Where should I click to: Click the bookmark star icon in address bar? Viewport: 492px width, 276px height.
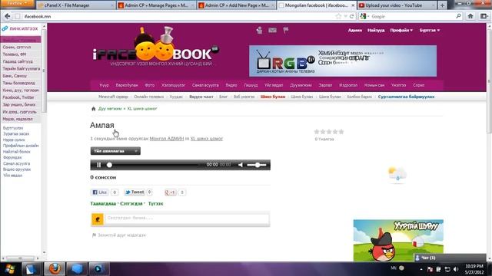click(338, 16)
